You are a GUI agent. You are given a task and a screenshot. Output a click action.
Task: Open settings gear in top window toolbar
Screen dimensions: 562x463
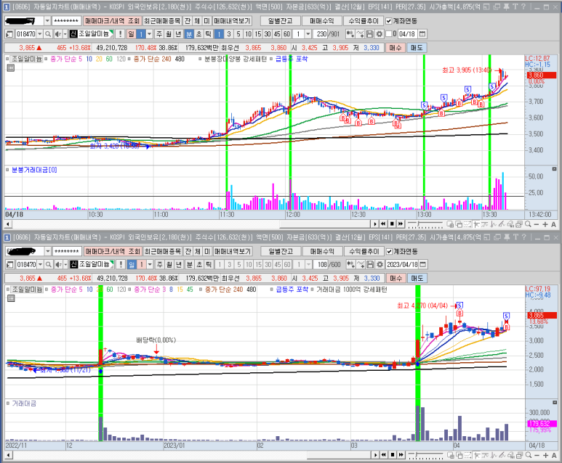pyautogui.click(x=380, y=34)
